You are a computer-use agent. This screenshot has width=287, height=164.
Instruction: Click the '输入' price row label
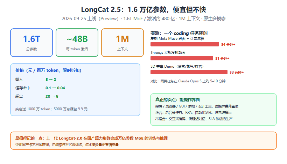point(19,80)
